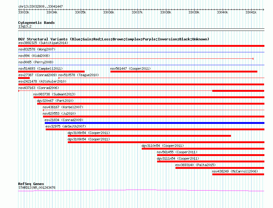Image resolution: width=273 pixels, height=208 pixels.
Task: Click the 13q13.2 cytogenetic band label
Action: [x=25, y=26]
